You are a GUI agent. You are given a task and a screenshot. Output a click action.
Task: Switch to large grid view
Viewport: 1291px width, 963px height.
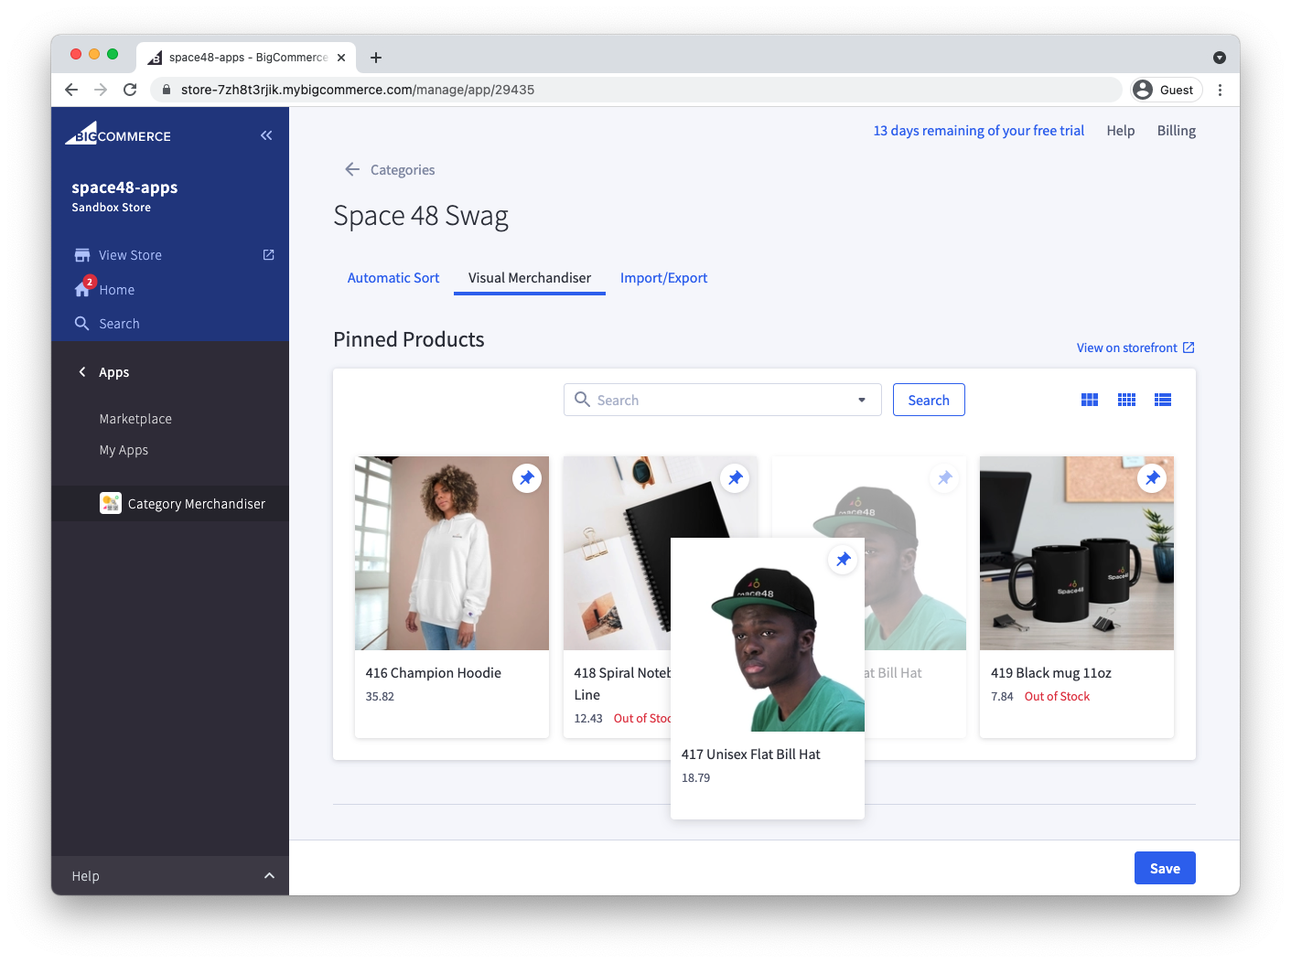point(1090,400)
